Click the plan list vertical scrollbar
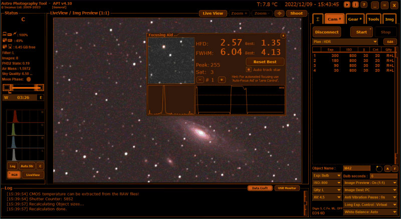Viewport: 401px width, 219px height. (x=396, y=105)
